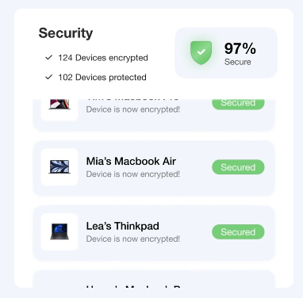This screenshot has width=303, height=298.
Task: Click the 124 Devices encrypted text
Action: pos(103,58)
